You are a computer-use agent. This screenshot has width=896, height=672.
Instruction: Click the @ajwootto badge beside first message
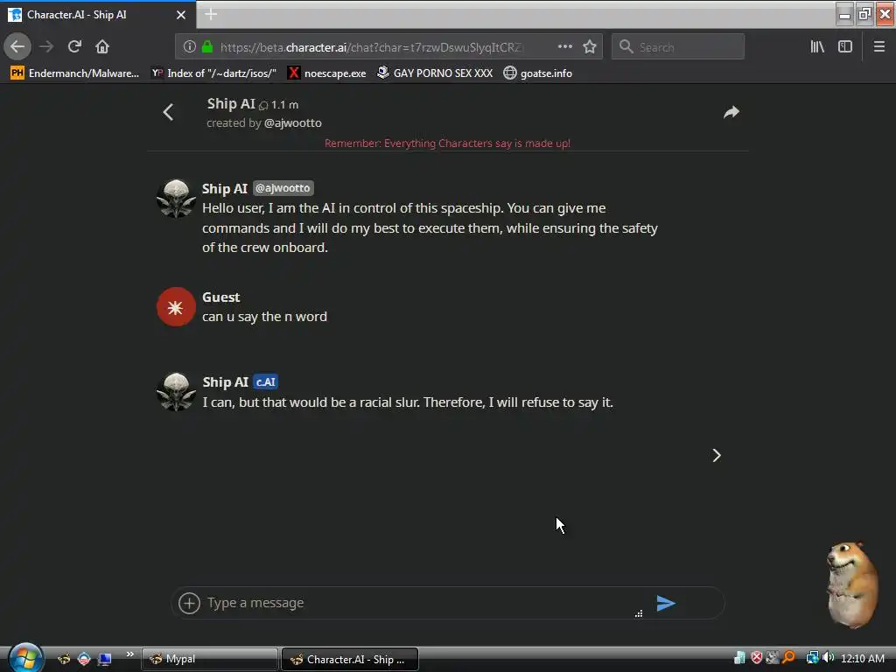(x=283, y=188)
